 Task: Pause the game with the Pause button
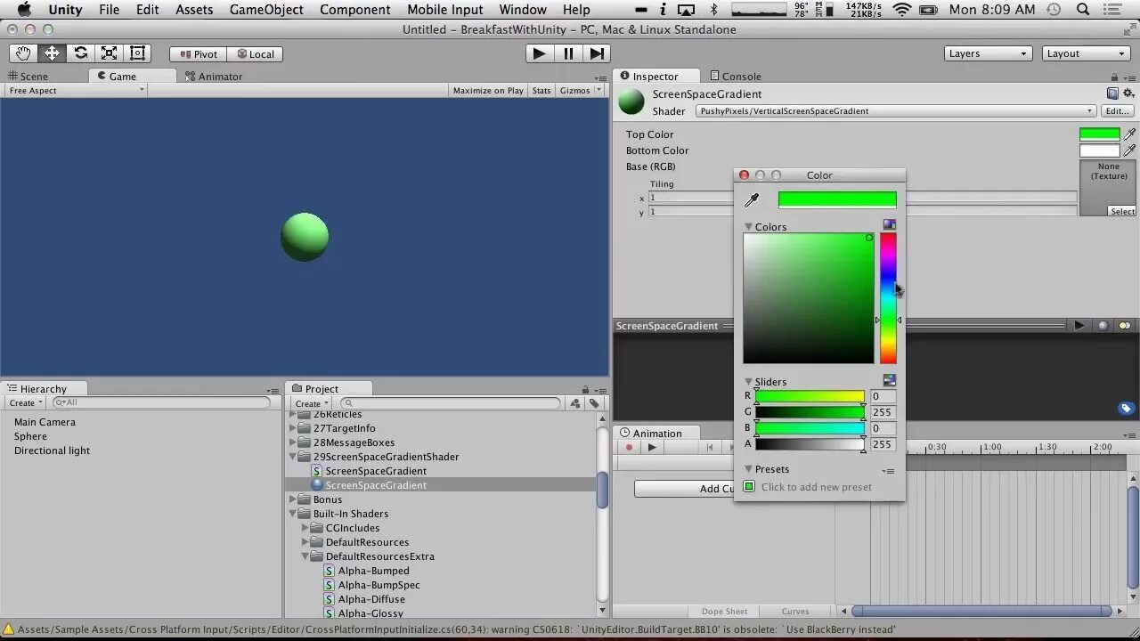(568, 53)
